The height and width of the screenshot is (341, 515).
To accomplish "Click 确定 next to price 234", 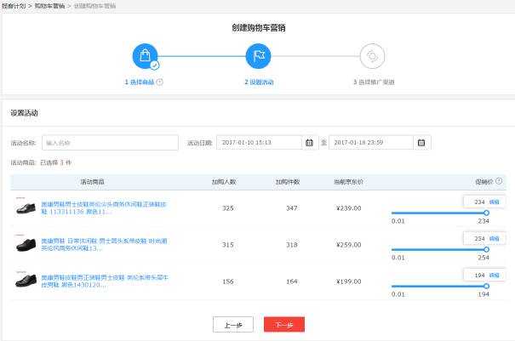I will pyautogui.click(x=495, y=202).
